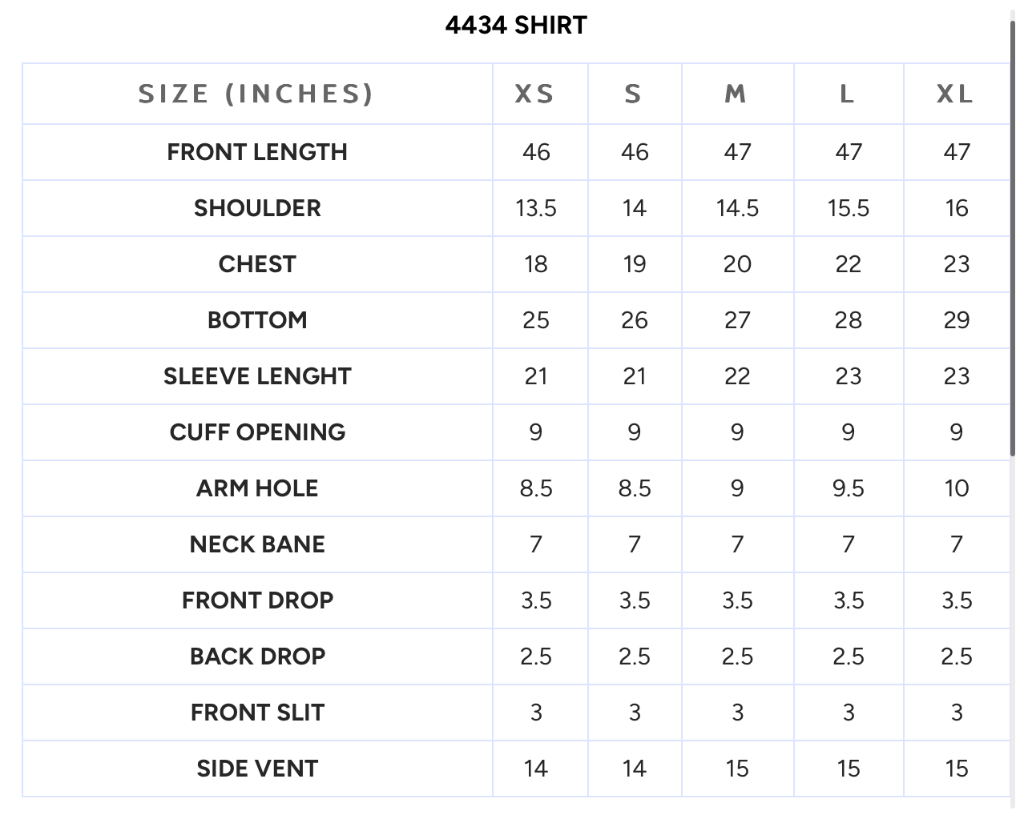The height and width of the screenshot is (827, 1028).
Task: Select the ARM HOLE row label
Action: coord(257,488)
